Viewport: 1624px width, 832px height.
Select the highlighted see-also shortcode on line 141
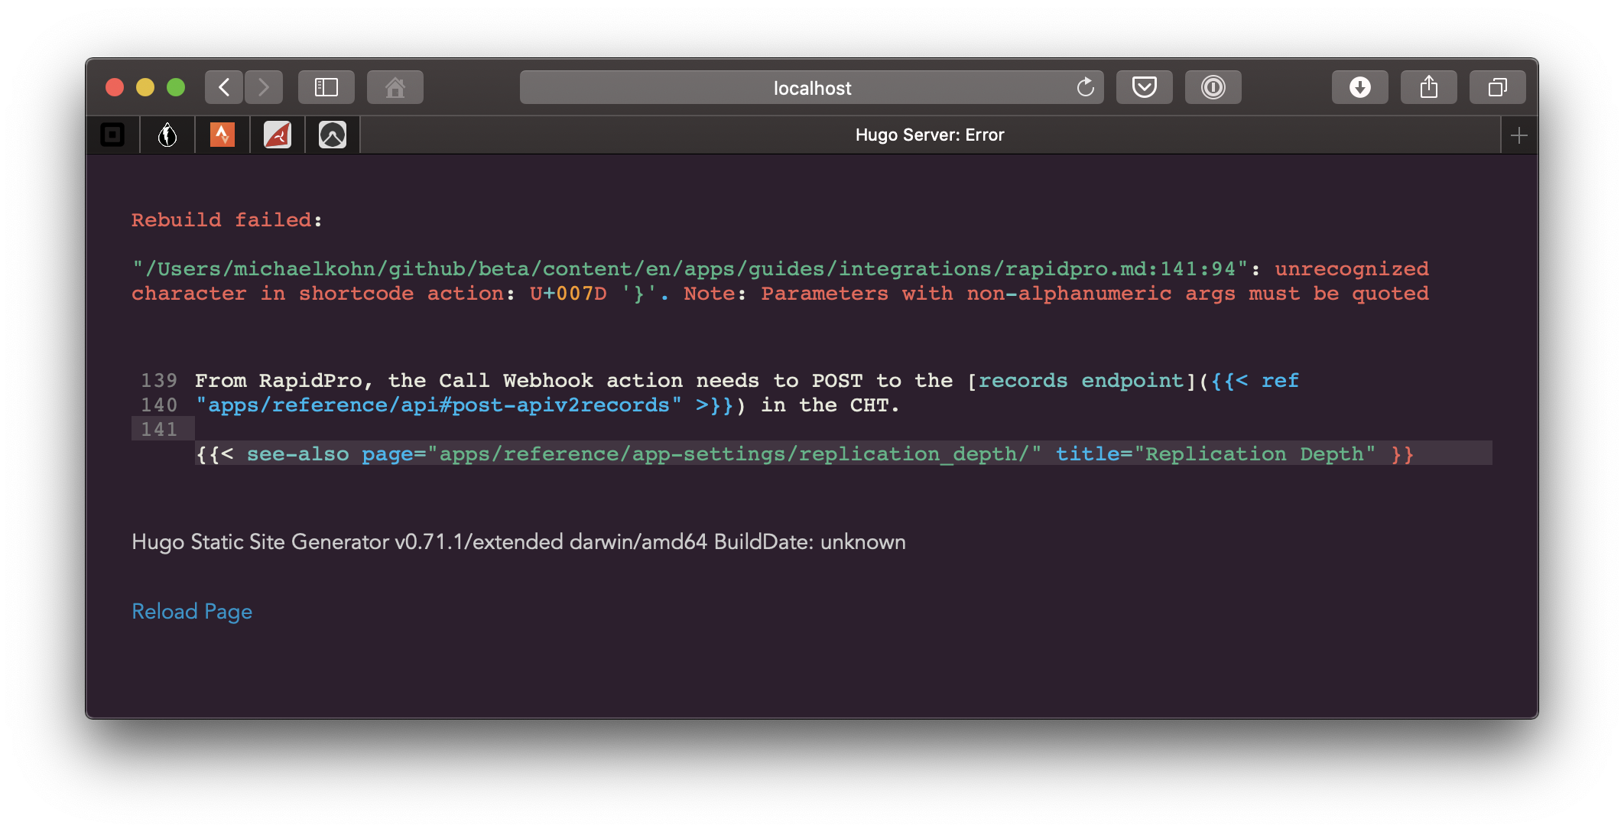click(803, 453)
